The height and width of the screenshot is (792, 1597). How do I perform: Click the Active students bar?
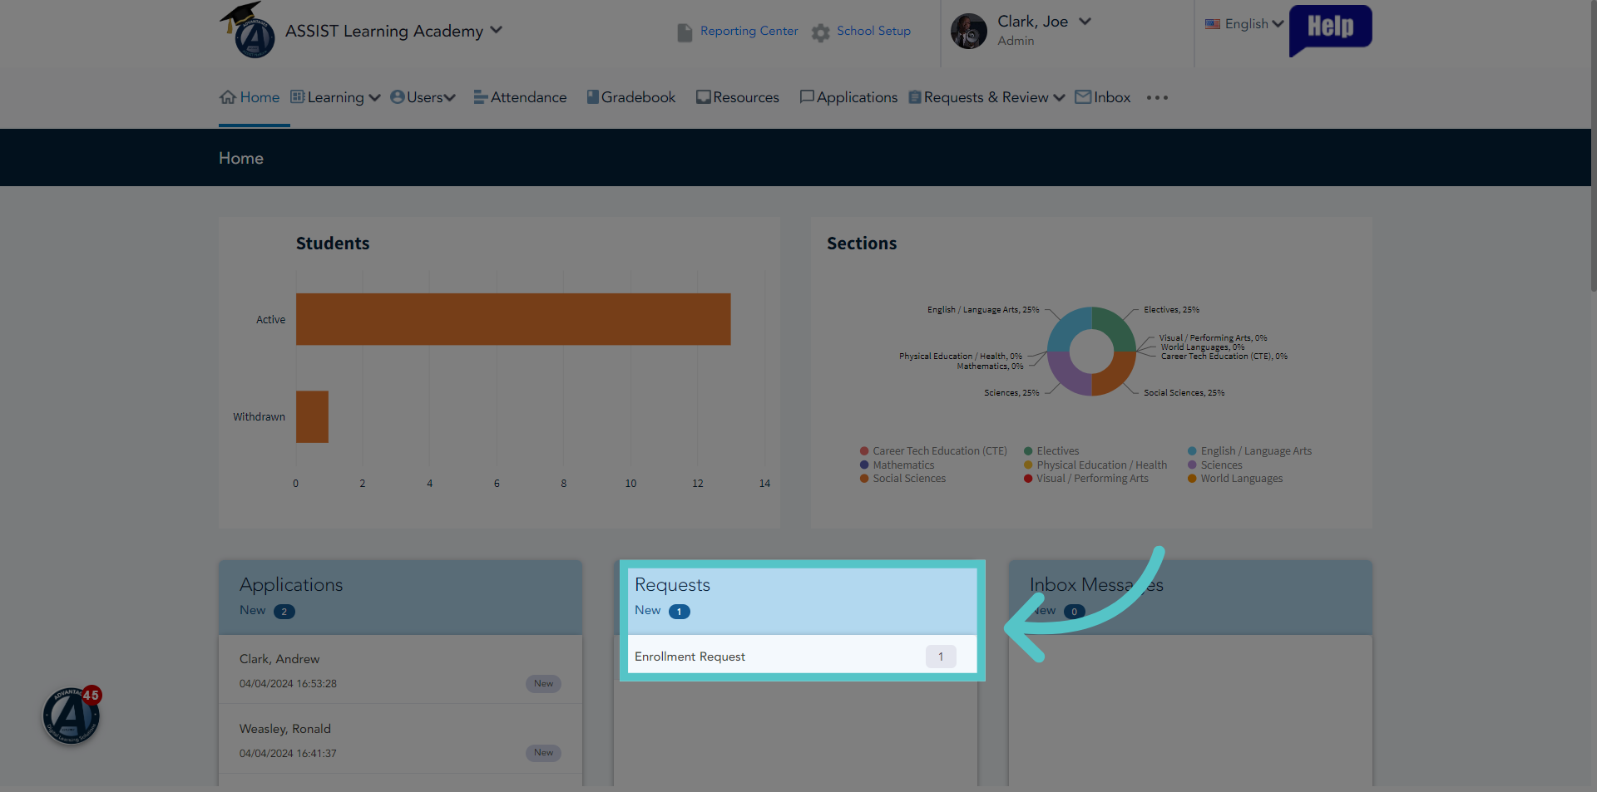513,319
